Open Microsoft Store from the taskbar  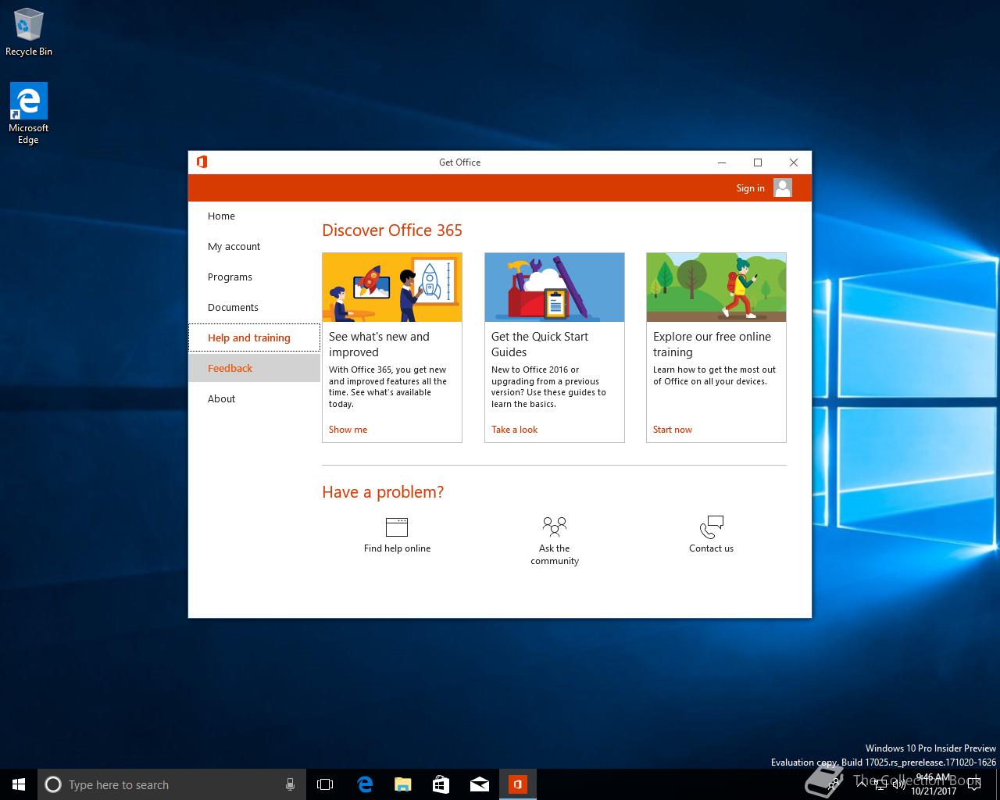[x=441, y=784]
